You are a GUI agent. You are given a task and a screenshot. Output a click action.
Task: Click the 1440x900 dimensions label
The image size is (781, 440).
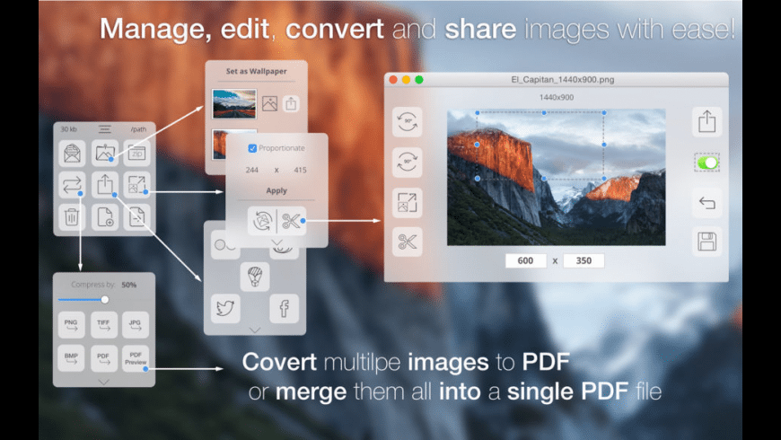[x=557, y=97]
